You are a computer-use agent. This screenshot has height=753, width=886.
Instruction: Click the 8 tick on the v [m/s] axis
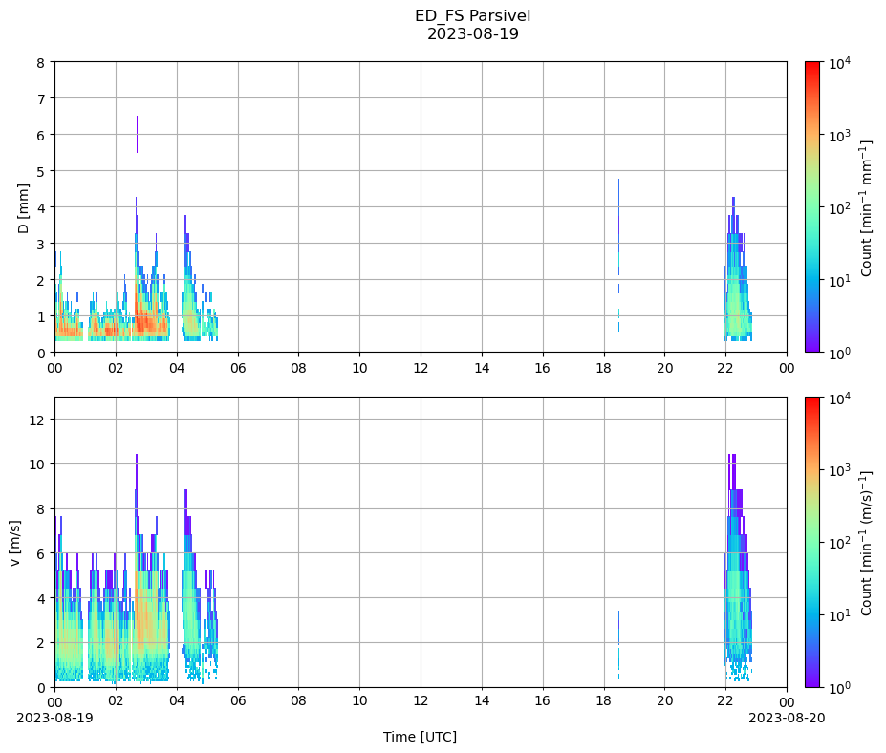tap(41, 509)
